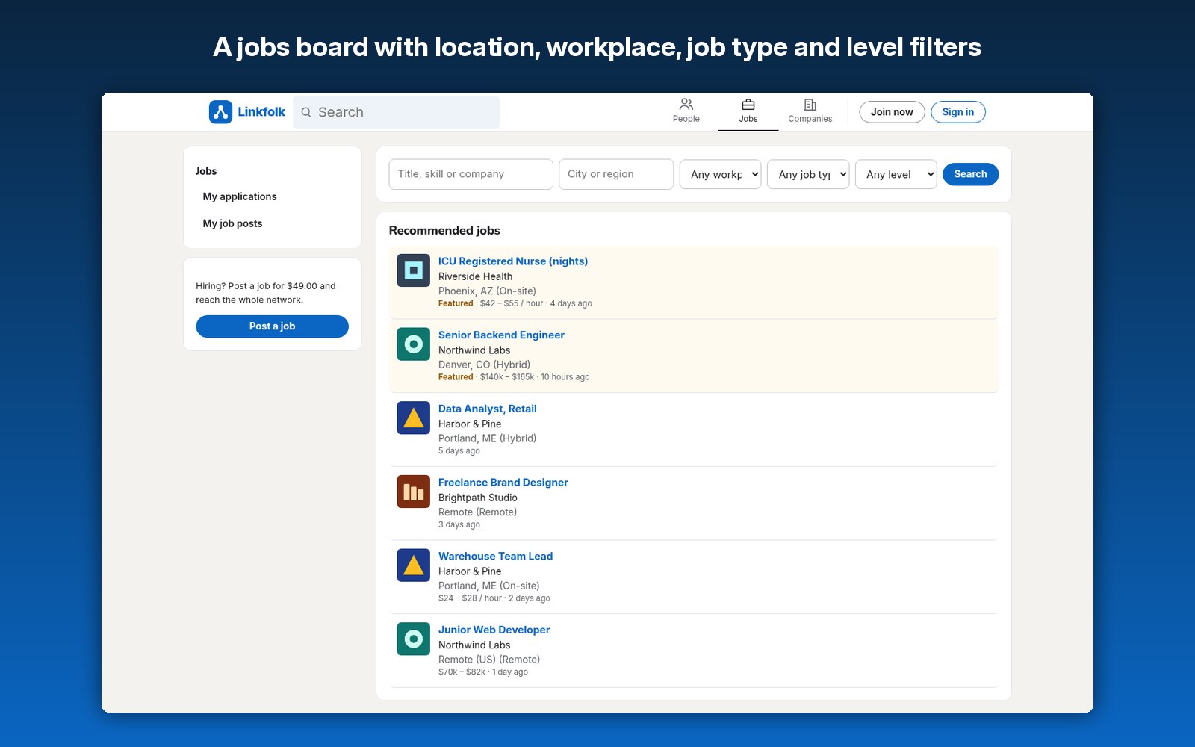The height and width of the screenshot is (747, 1195).
Task: Click Harbor & Pine logo beside Warehouse Team Lead
Action: [413, 565]
